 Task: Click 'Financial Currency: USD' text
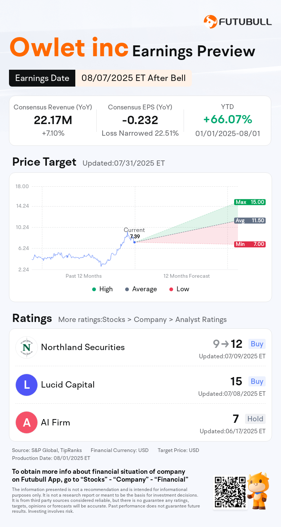(x=120, y=450)
